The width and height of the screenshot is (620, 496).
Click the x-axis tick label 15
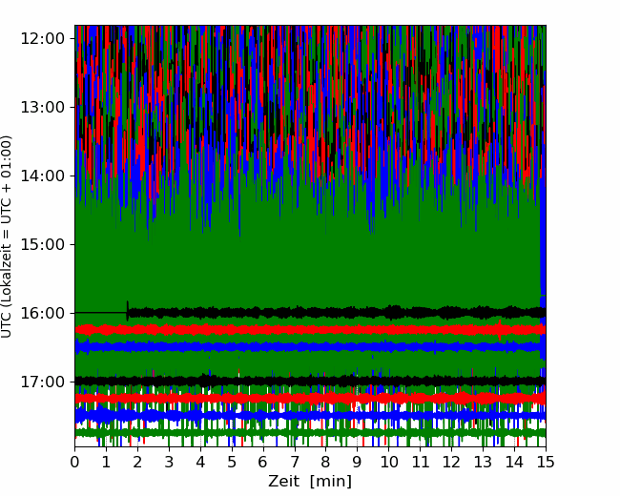pos(546,462)
